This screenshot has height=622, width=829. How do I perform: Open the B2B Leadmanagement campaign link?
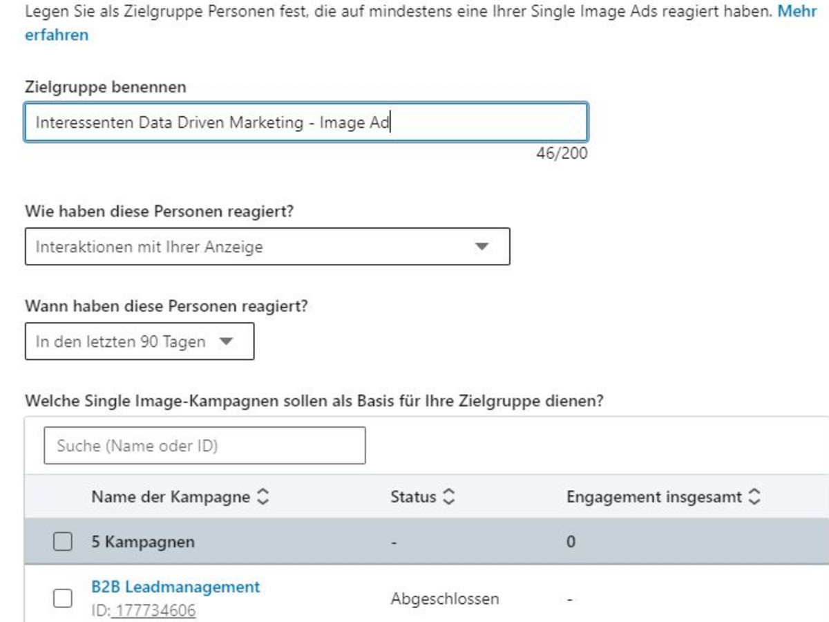(x=175, y=587)
